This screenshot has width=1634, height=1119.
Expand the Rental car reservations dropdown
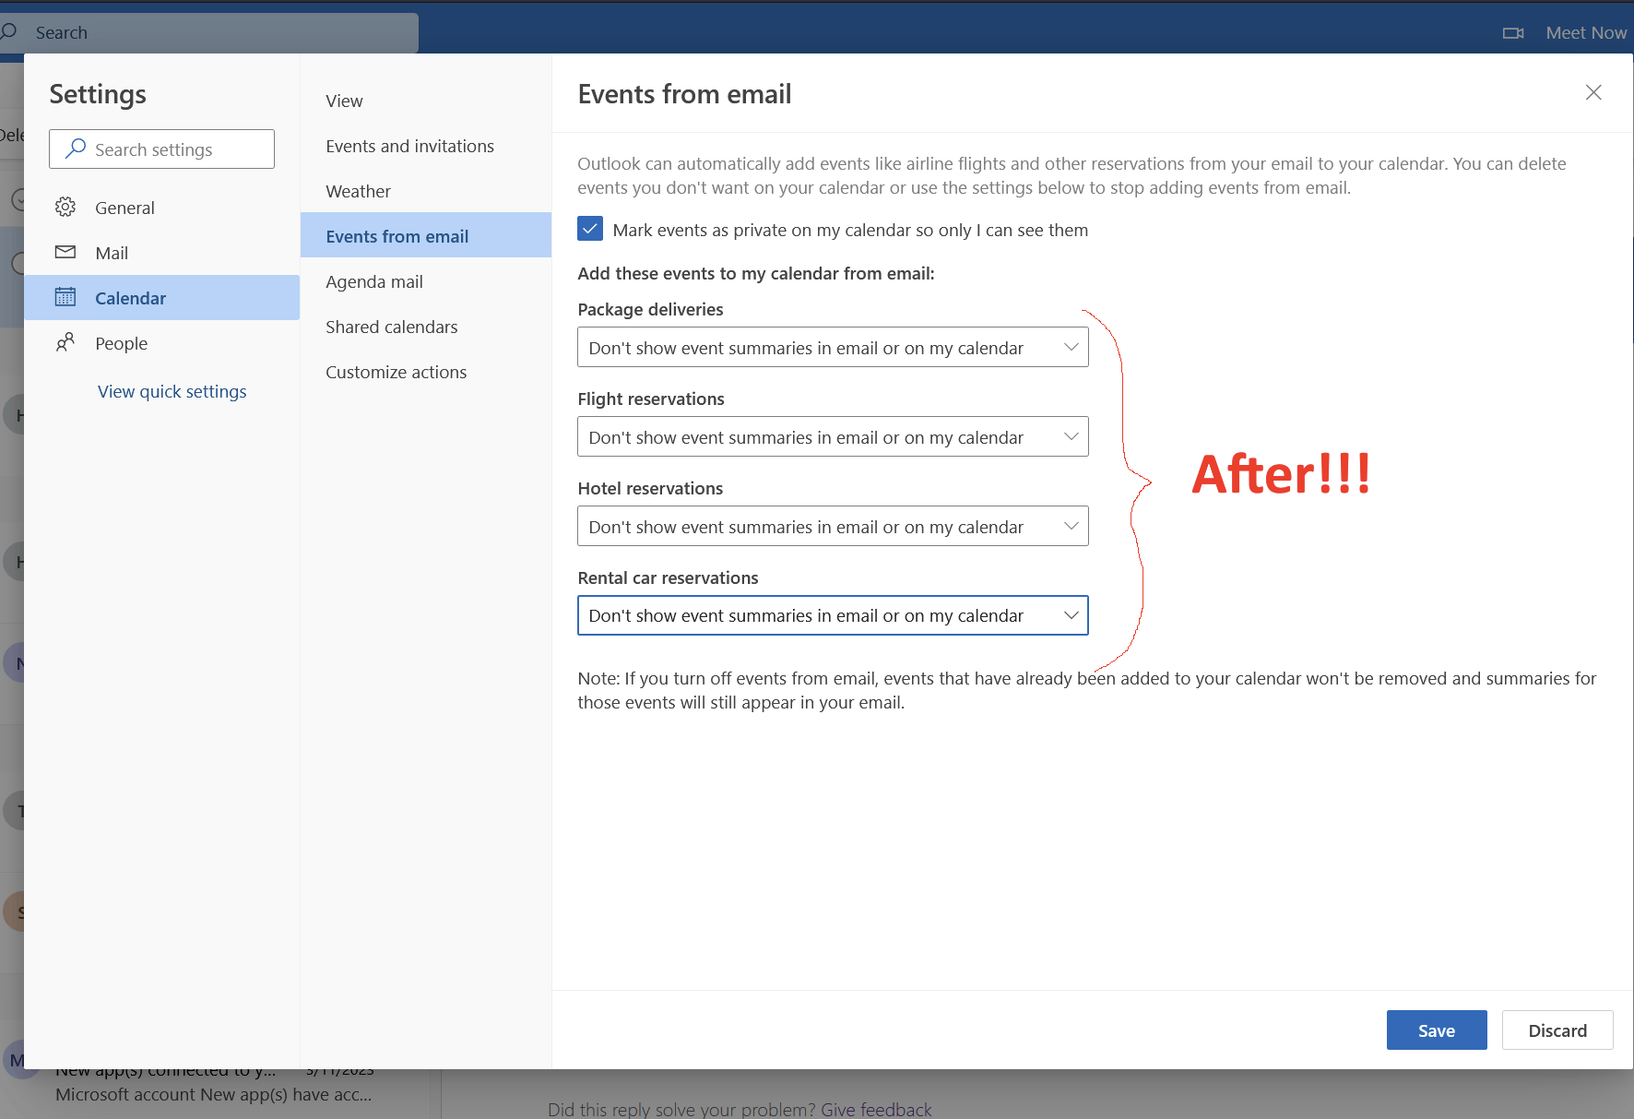coord(833,615)
